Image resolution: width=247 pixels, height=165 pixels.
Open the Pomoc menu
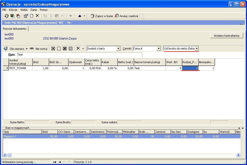[44, 10]
